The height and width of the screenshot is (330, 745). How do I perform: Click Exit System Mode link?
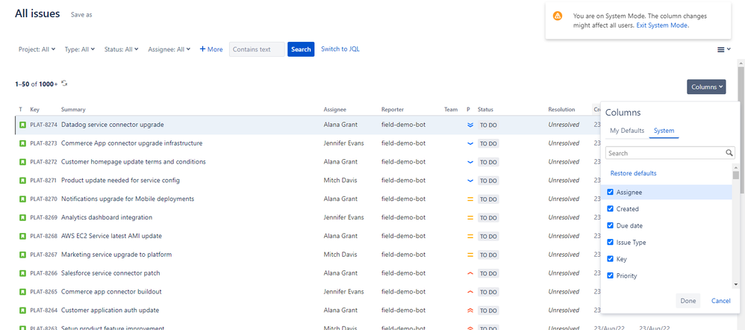click(x=662, y=25)
